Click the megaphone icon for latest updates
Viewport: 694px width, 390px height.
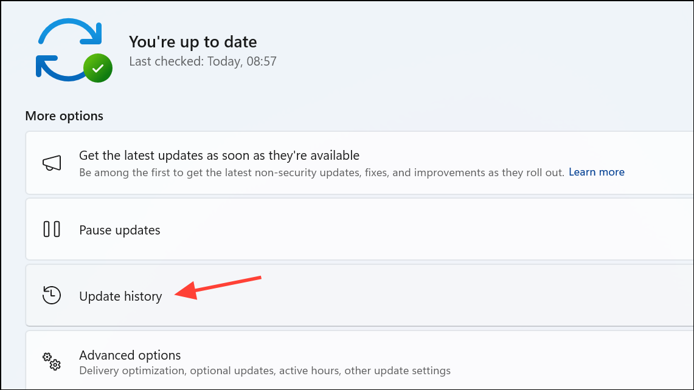(x=52, y=163)
